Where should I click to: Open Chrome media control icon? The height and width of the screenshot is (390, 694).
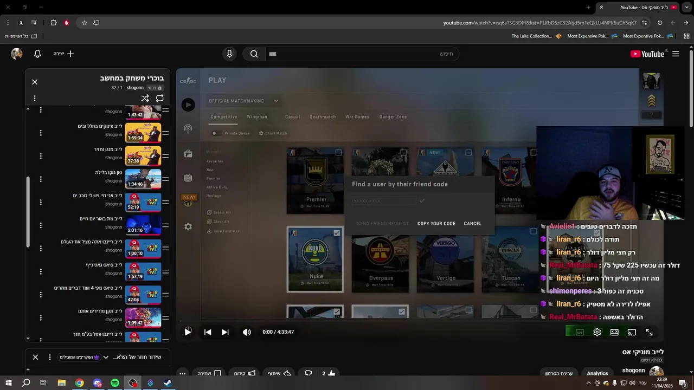coord(34,23)
